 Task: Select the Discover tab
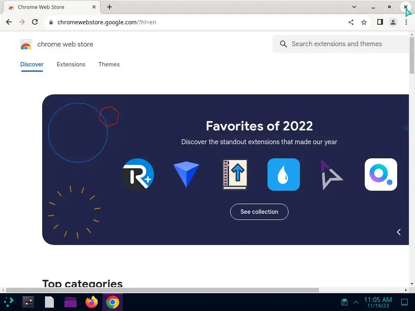(32, 64)
